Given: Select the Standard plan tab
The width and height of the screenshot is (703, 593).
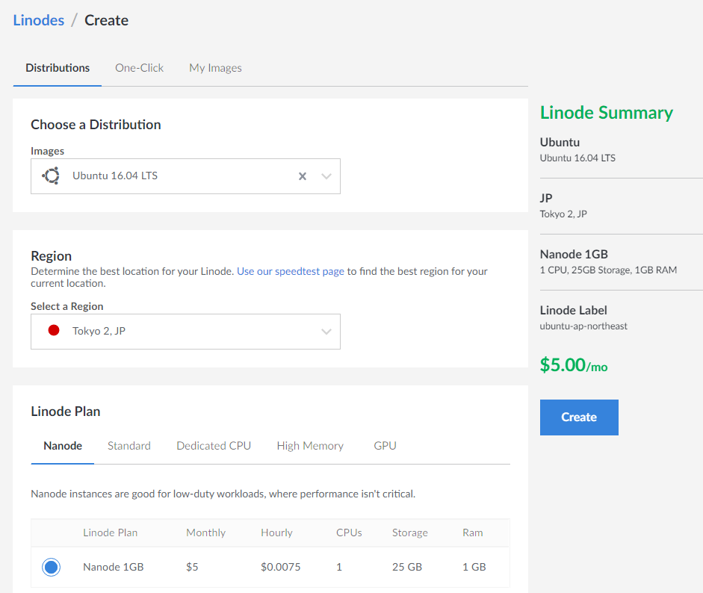Looking at the screenshot, I should click(x=129, y=446).
